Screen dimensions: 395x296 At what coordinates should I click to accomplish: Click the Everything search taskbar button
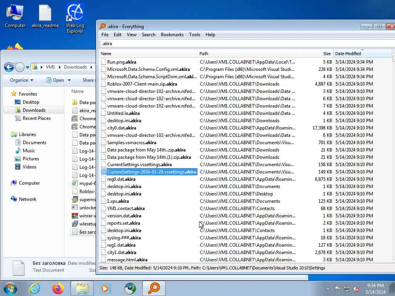click(x=154, y=288)
